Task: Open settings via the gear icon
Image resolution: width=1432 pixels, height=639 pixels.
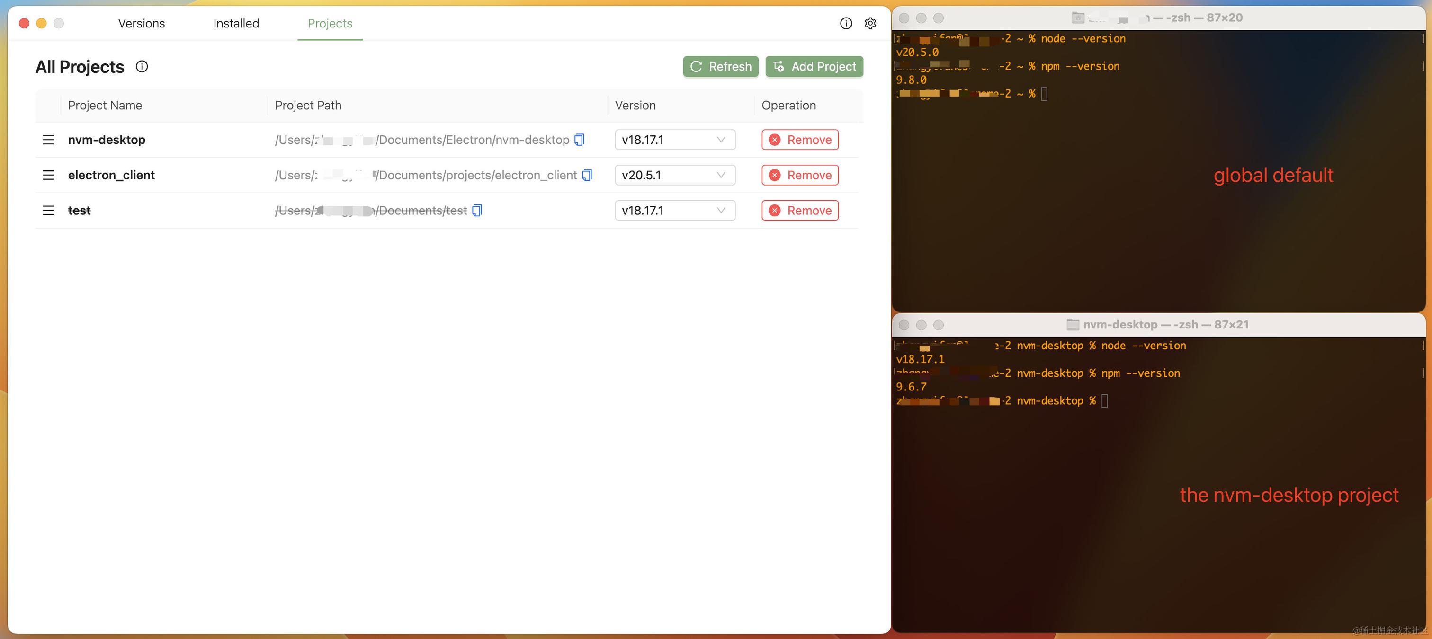Action: [x=870, y=23]
